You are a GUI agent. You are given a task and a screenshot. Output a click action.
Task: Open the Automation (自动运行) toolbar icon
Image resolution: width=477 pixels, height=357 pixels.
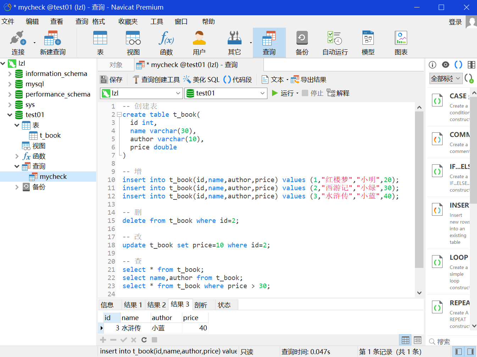click(x=335, y=43)
